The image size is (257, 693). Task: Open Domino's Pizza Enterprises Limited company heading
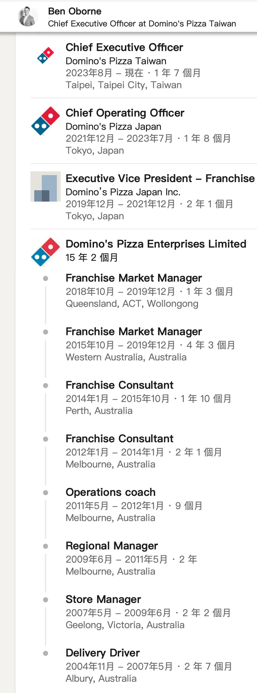156,244
